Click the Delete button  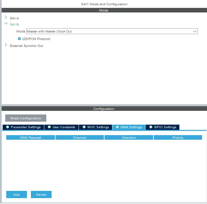pos(41,194)
